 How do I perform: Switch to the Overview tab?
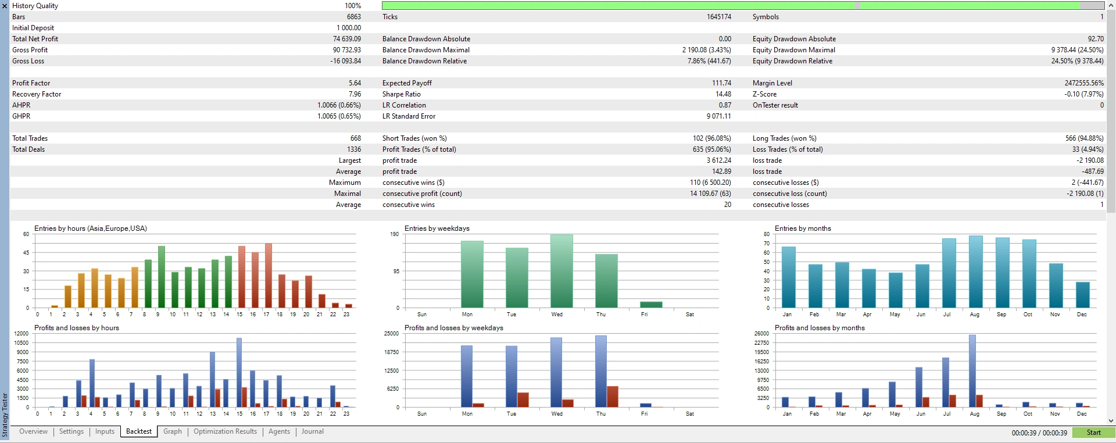(x=34, y=431)
